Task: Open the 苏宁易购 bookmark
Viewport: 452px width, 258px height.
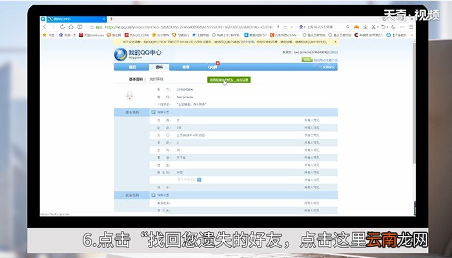Action: (x=161, y=35)
